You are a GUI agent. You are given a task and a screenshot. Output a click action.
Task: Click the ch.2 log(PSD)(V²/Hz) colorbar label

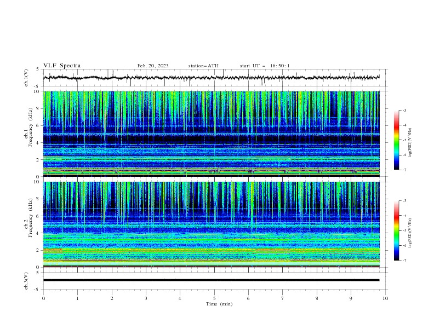tap(410, 233)
